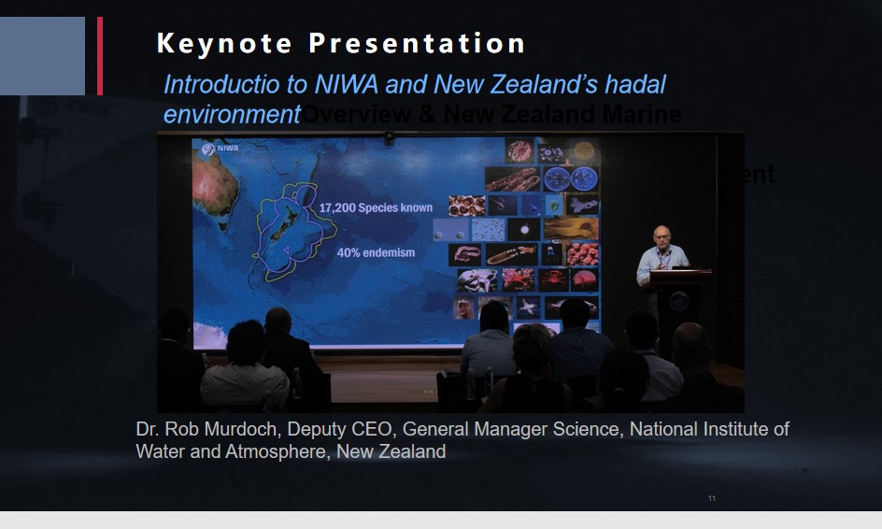Select the "Keynote Presentation" title text
Image resolution: width=882 pixels, height=529 pixels.
(x=341, y=43)
